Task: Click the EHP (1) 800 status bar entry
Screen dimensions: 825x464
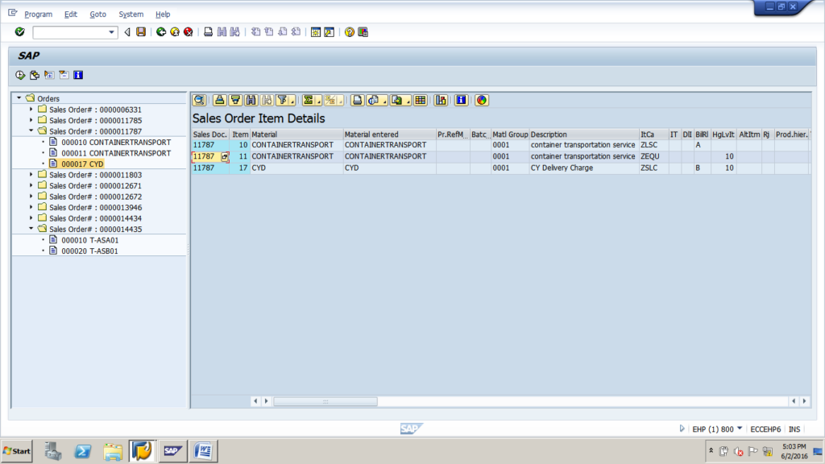Action: tap(714, 429)
